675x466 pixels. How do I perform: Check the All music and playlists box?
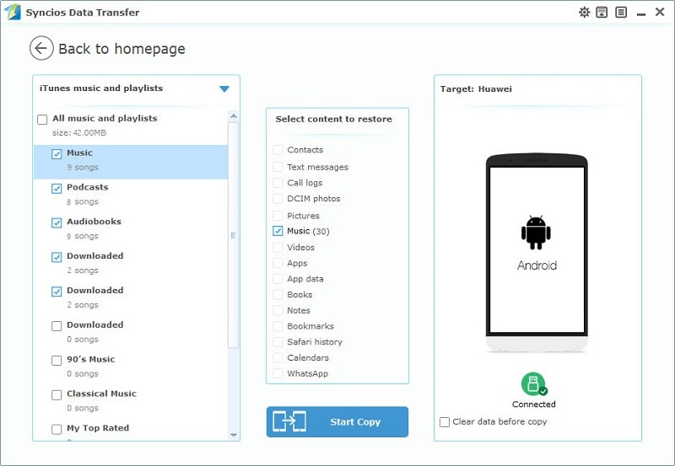[x=42, y=120]
